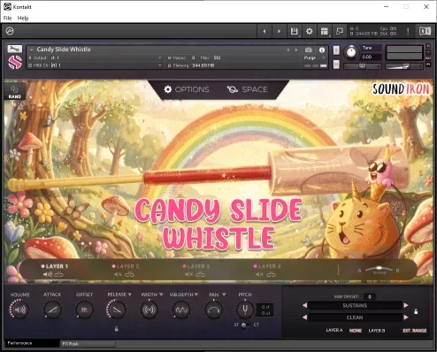Screen dimensions: 437x352
Task: Toggle the lock under the Release knob
Action: pyautogui.click(x=117, y=329)
